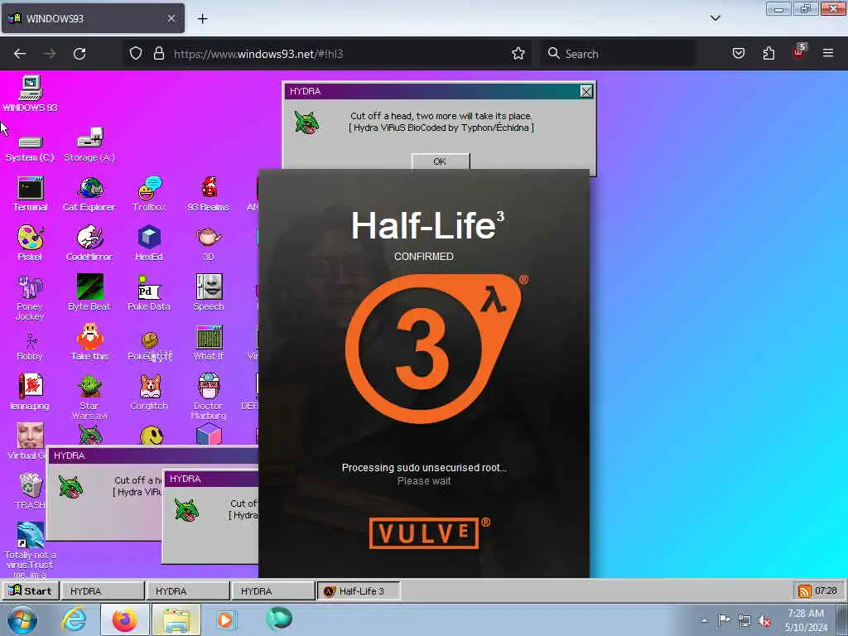Open the Trollbox chat icon
Screen dimensions: 848x636
[x=149, y=194]
